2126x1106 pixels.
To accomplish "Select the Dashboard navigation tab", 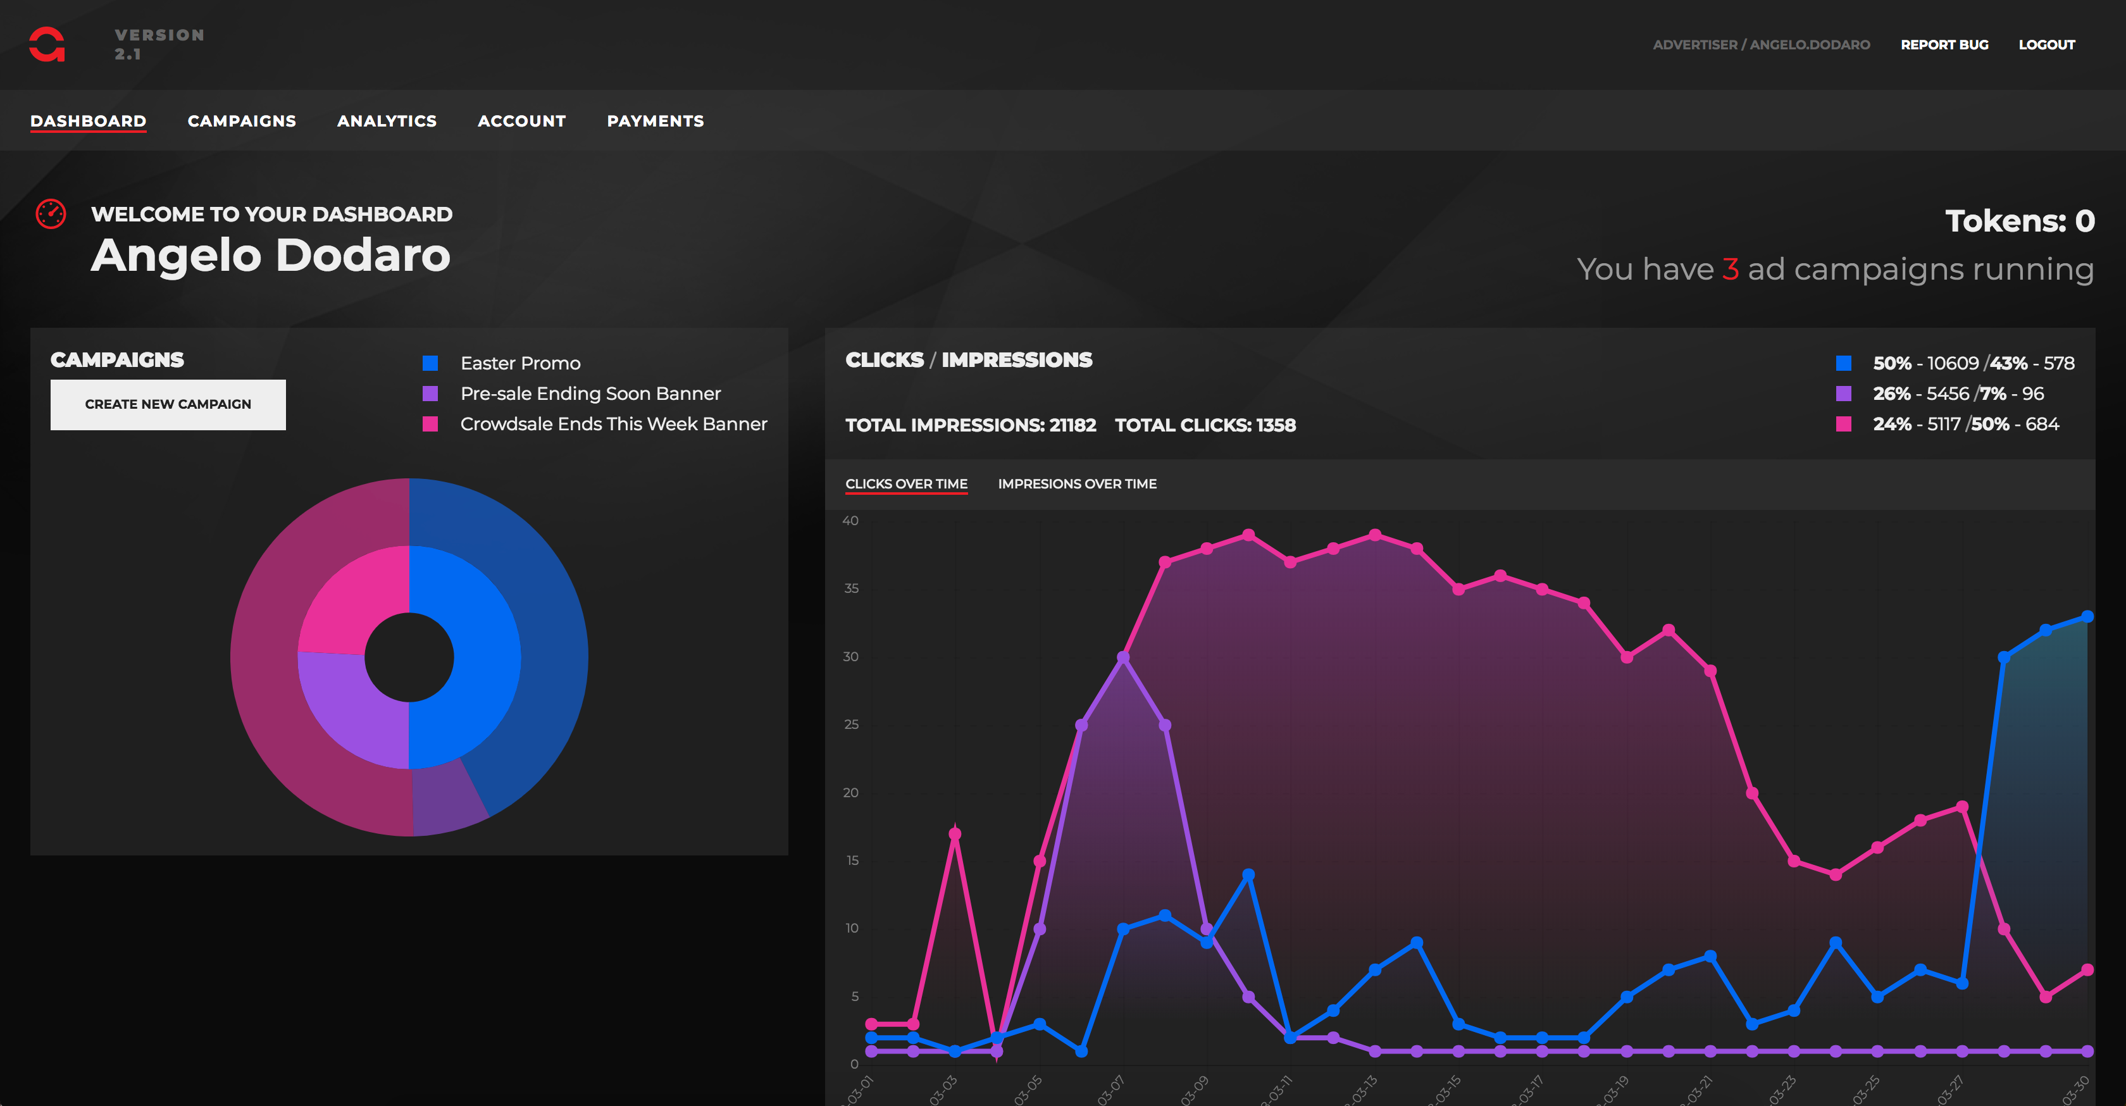I will point(89,121).
